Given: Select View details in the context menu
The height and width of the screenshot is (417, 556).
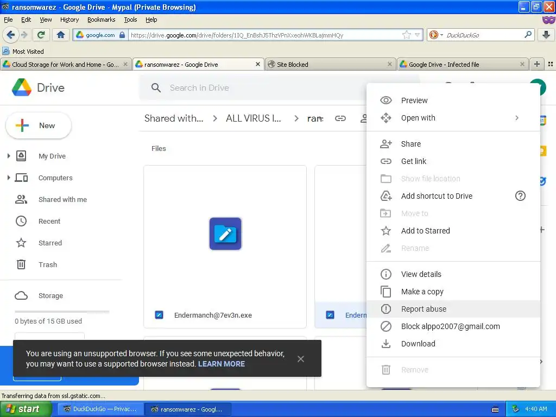Looking at the screenshot, I should [453, 274].
